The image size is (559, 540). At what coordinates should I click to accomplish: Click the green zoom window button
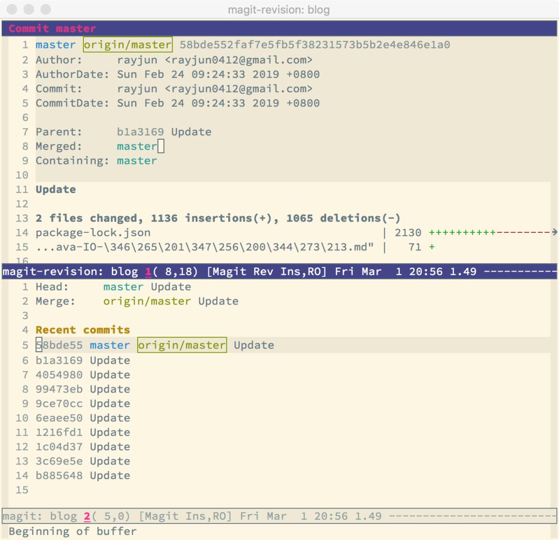[x=46, y=9]
